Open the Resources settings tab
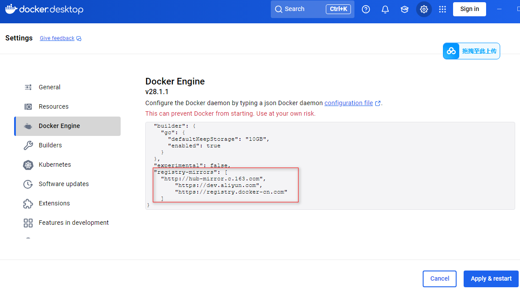520x289 pixels. (x=68, y=107)
